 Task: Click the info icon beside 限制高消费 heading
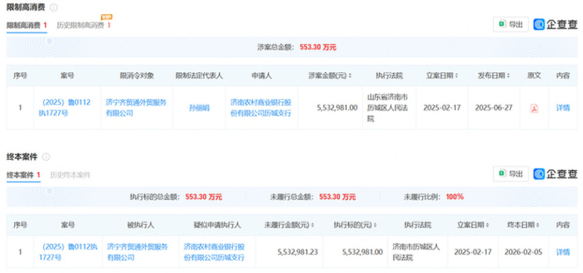(53, 7)
